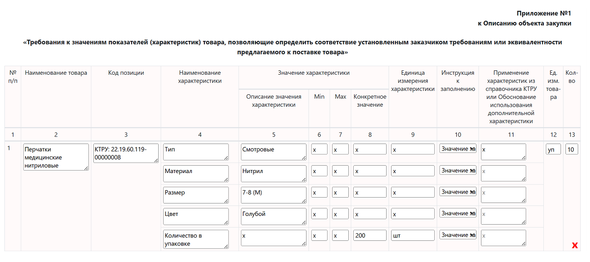Click the value description field '7-8 (M)'

pos(274,195)
